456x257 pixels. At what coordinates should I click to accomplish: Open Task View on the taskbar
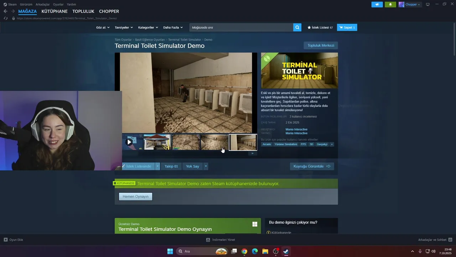234,251
